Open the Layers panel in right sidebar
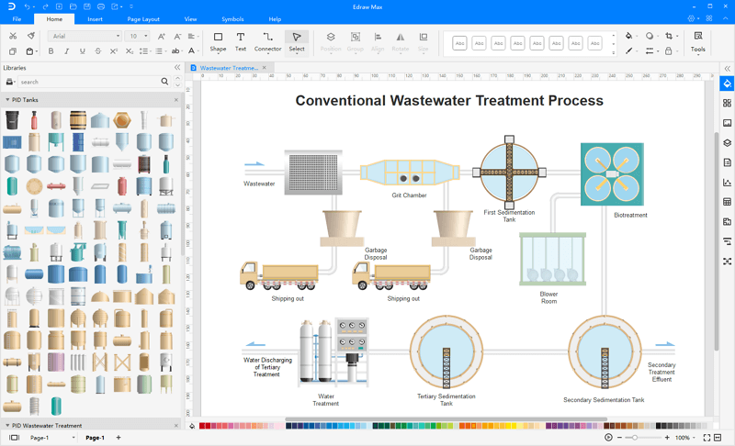Viewport: 735px width, 446px height. 727,142
